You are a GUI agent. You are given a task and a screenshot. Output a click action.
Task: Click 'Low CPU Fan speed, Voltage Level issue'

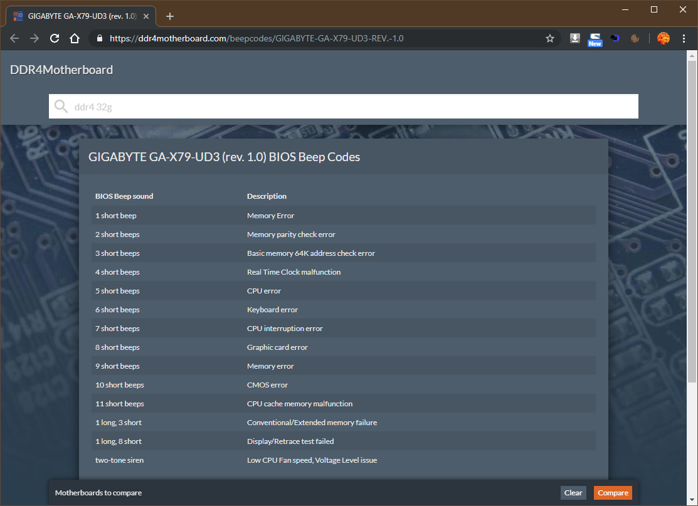[312, 460]
